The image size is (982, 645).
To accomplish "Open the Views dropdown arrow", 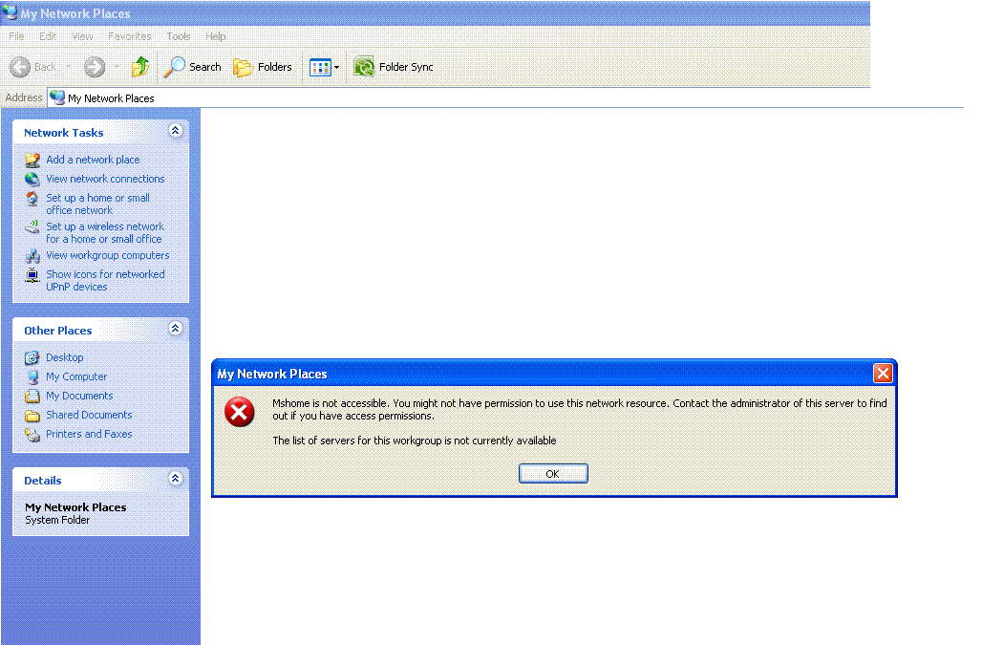I will tap(337, 67).
